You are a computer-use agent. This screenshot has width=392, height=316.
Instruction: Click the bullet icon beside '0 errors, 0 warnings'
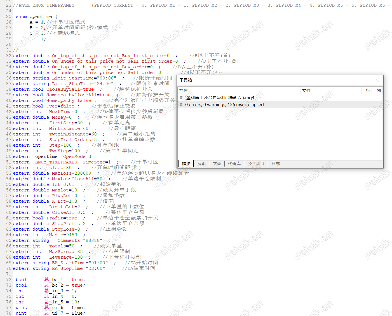181,104
